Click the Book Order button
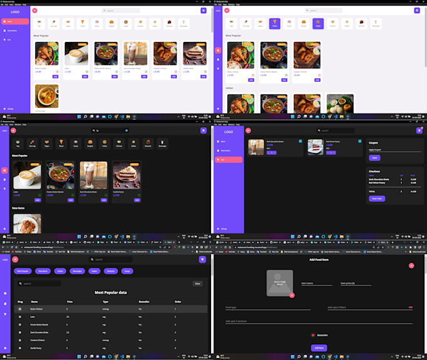This screenshot has width=427, height=360. pos(377,199)
